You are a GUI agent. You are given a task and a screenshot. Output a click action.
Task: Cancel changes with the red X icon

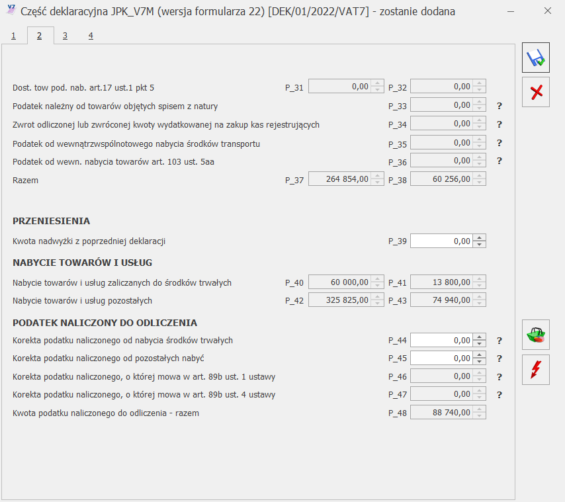coord(536,92)
